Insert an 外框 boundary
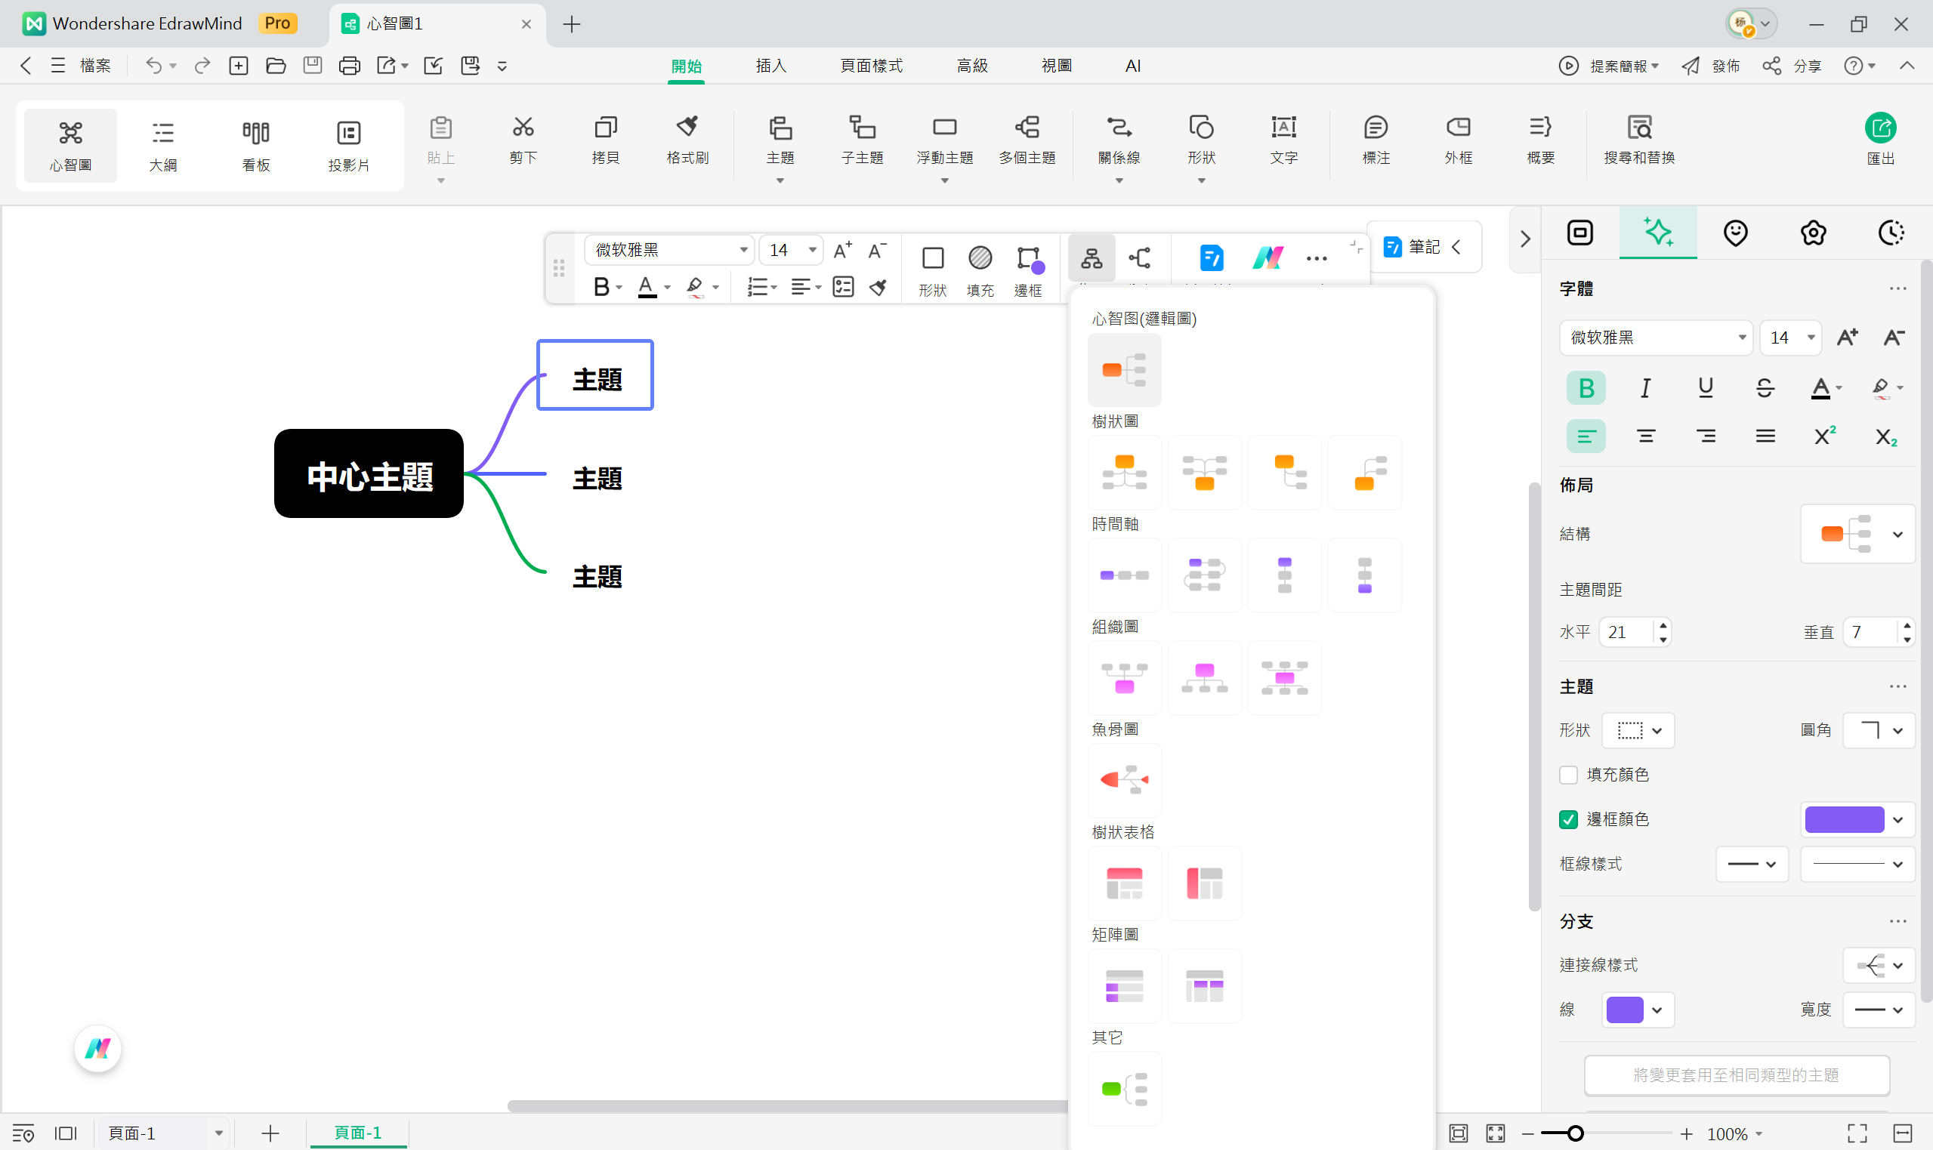1933x1150 pixels. click(1459, 143)
